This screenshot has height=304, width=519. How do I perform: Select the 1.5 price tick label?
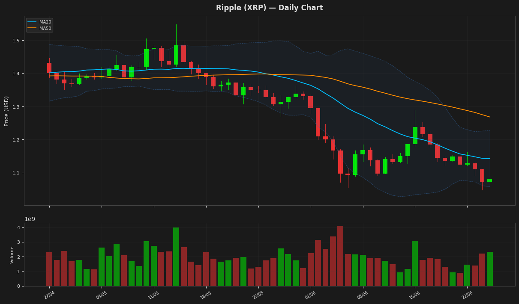tap(16, 41)
